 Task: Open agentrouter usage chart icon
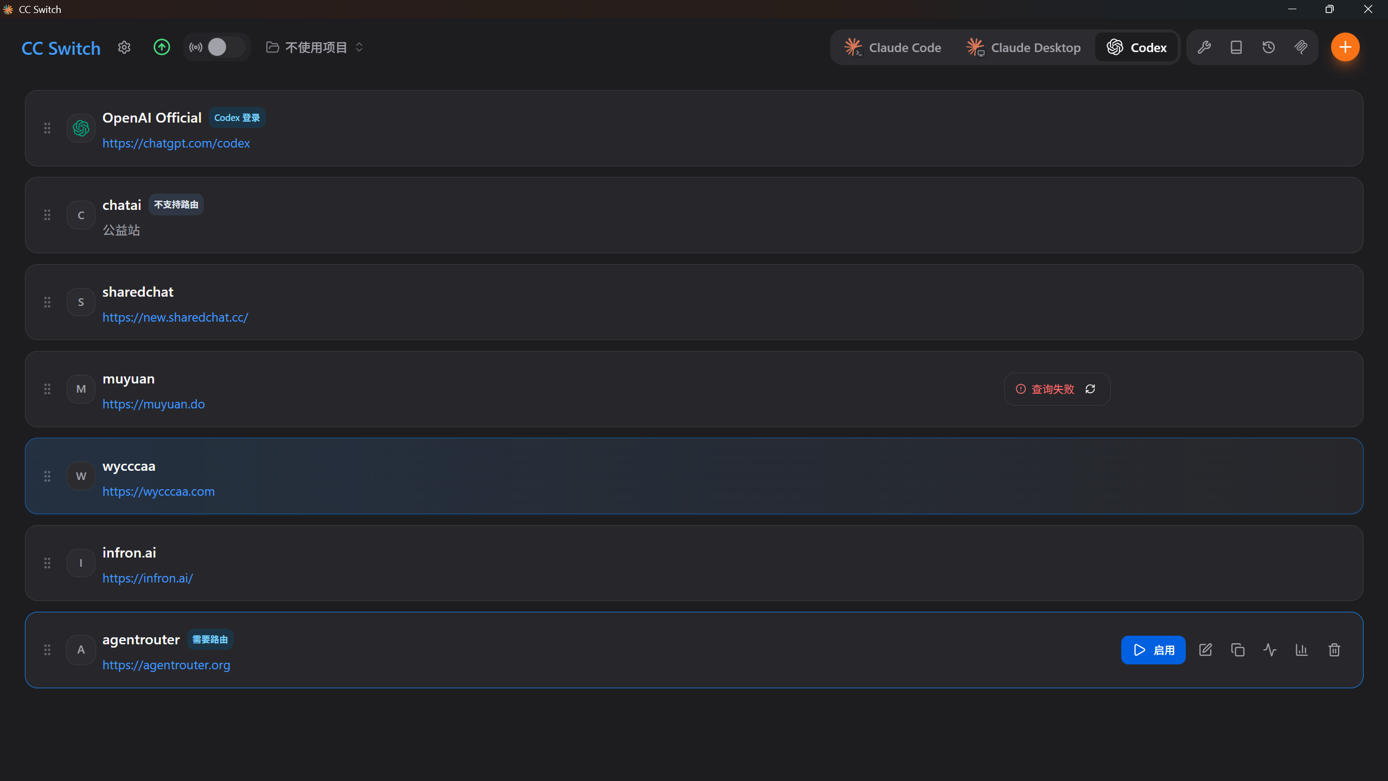click(1302, 650)
